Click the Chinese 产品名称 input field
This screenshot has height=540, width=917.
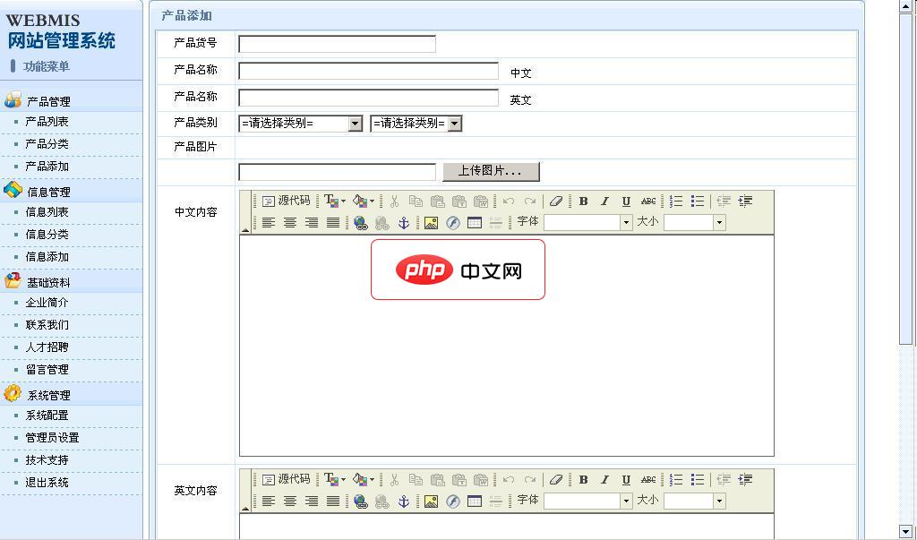tap(368, 71)
